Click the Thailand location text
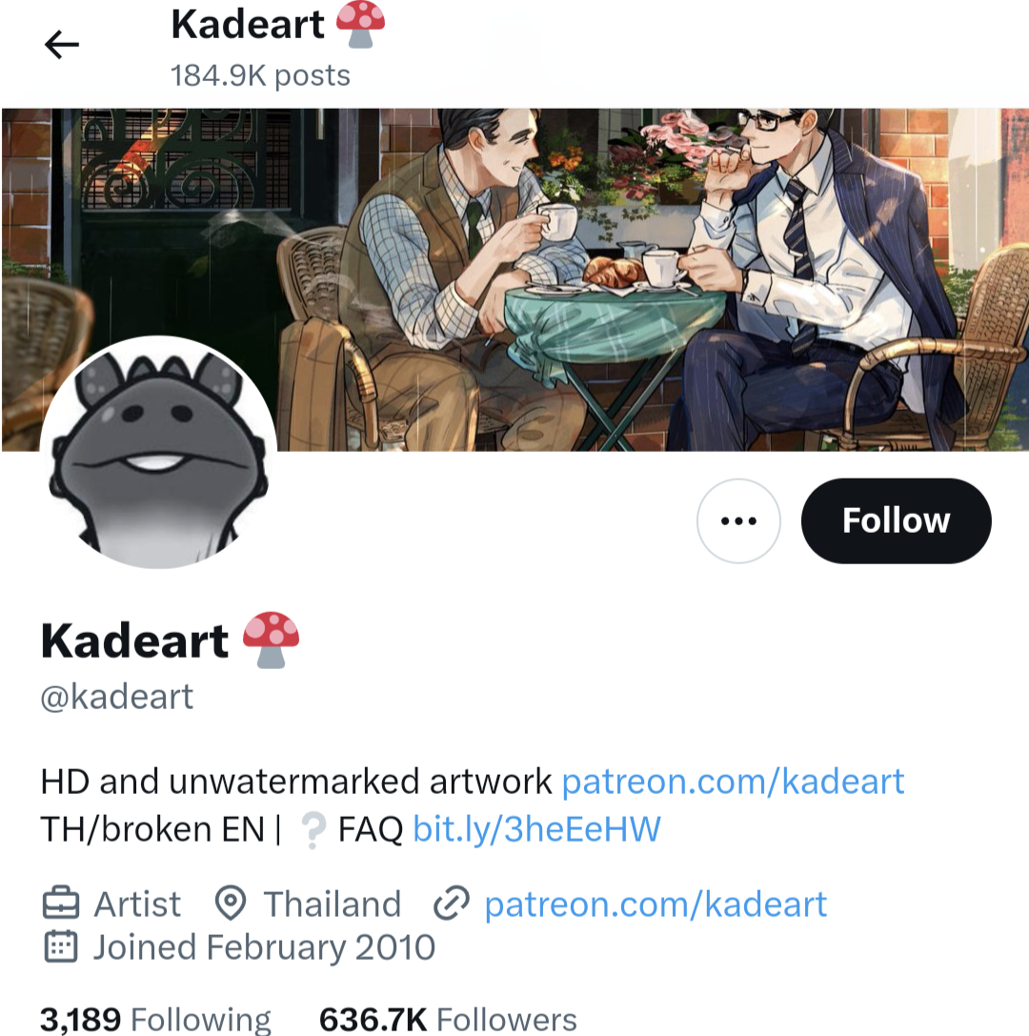This screenshot has width=1029, height=1036. pyautogui.click(x=333, y=904)
